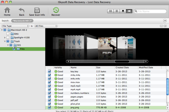This screenshot has width=169, height=112.
Task: Click the file list scroll down arrow
Action: point(168,108)
